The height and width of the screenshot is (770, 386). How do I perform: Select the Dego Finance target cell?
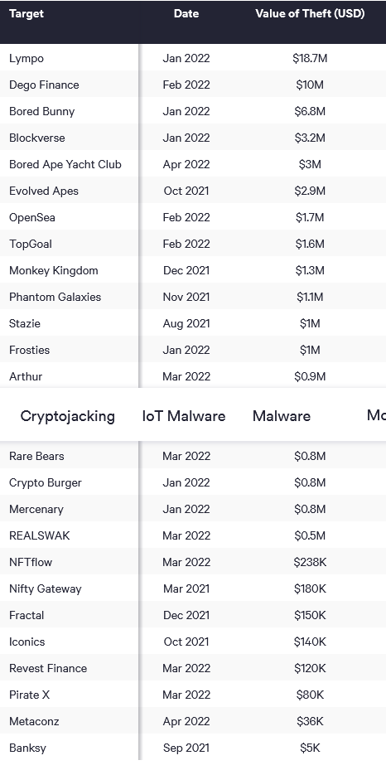click(x=44, y=85)
